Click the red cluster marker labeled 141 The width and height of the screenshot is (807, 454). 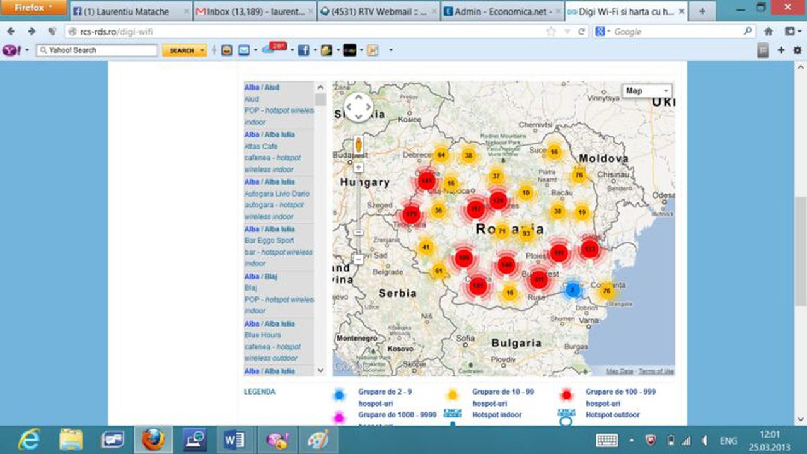pos(427,181)
